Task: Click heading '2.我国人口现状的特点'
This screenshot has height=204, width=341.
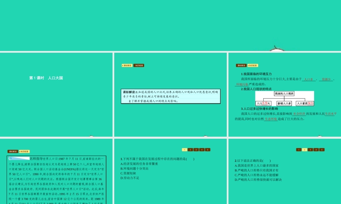Action: [256, 89]
